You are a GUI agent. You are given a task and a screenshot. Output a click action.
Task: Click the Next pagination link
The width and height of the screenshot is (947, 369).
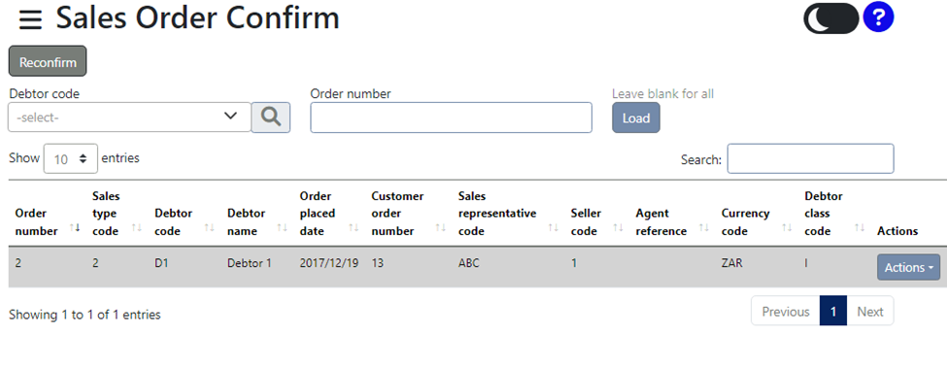click(870, 311)
